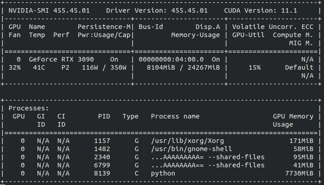The width and height of the screenshot is (324, 185).
Task: Click the power usage 116W / 350W
Action: (x=104, y=68)
